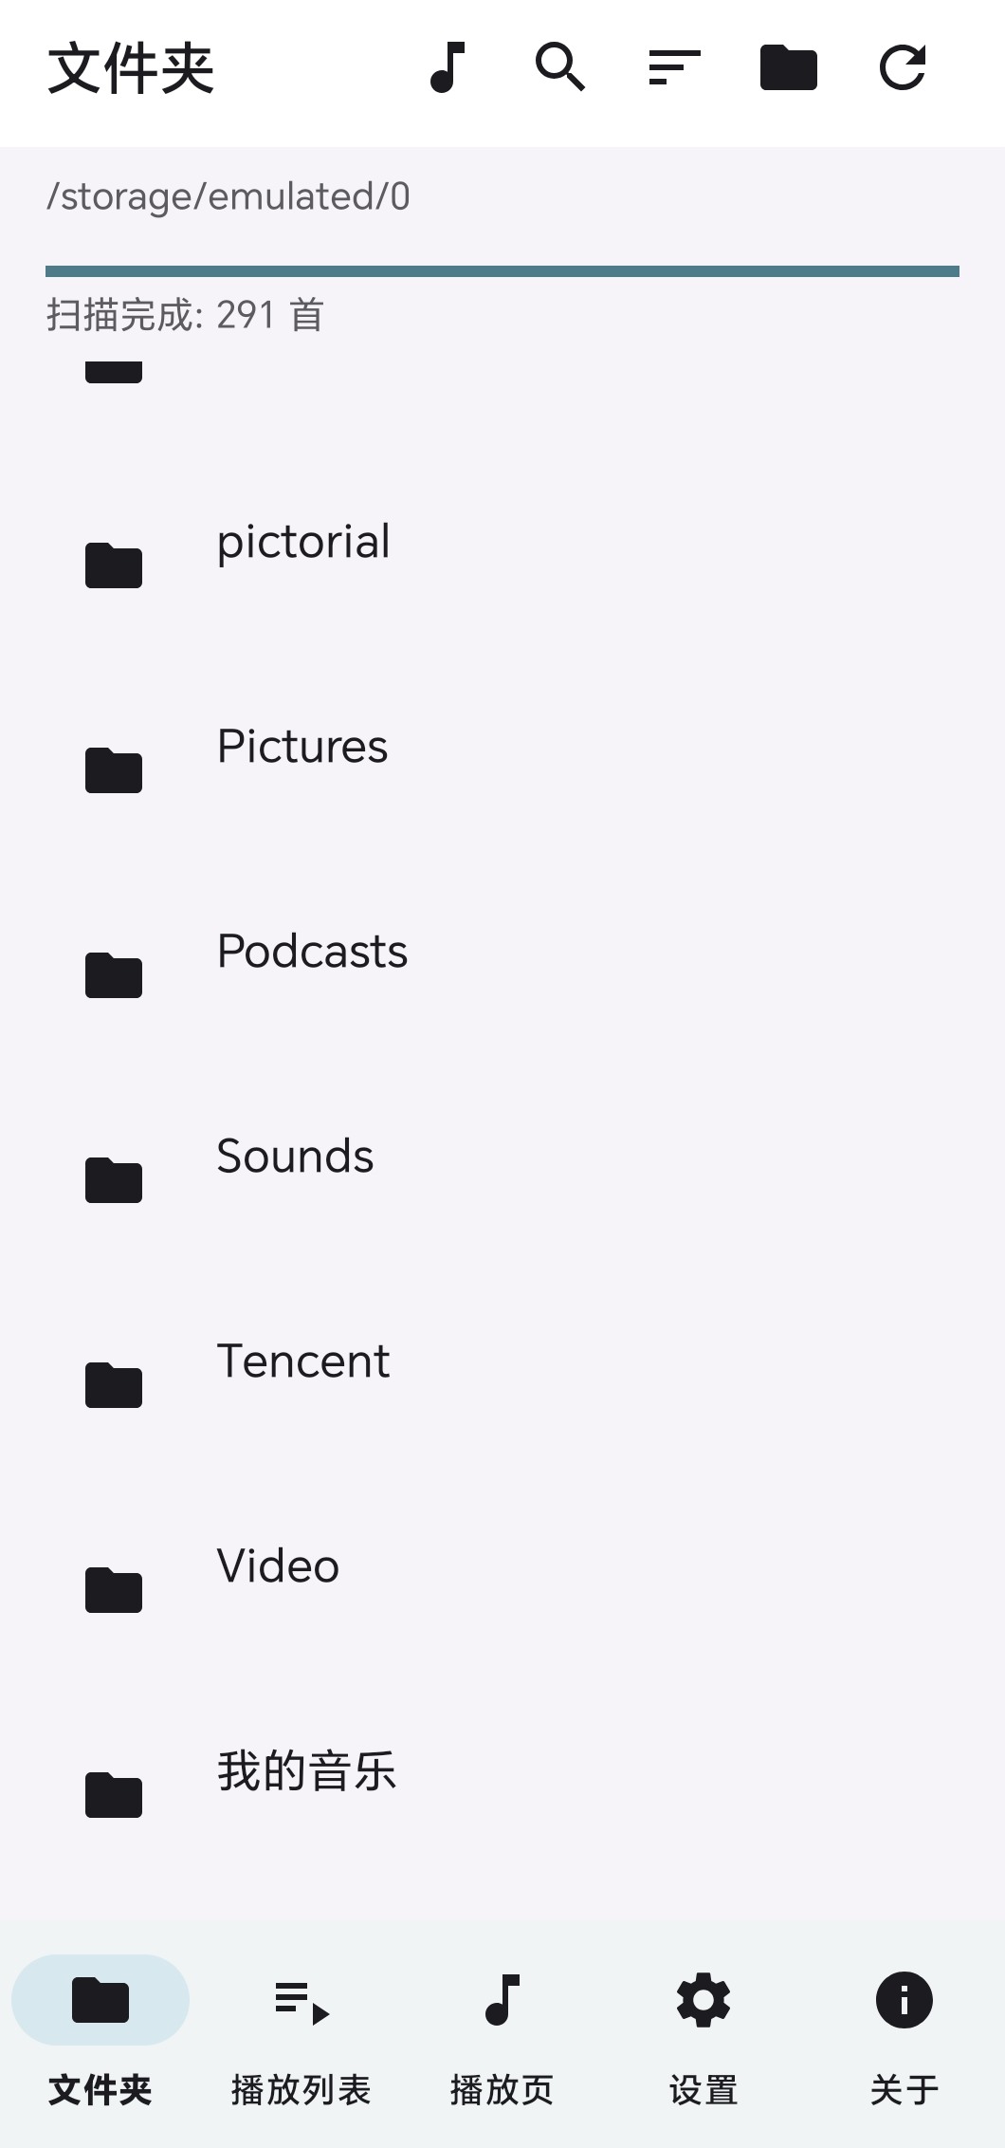Open the 关于 info tab

[904, 2034]
